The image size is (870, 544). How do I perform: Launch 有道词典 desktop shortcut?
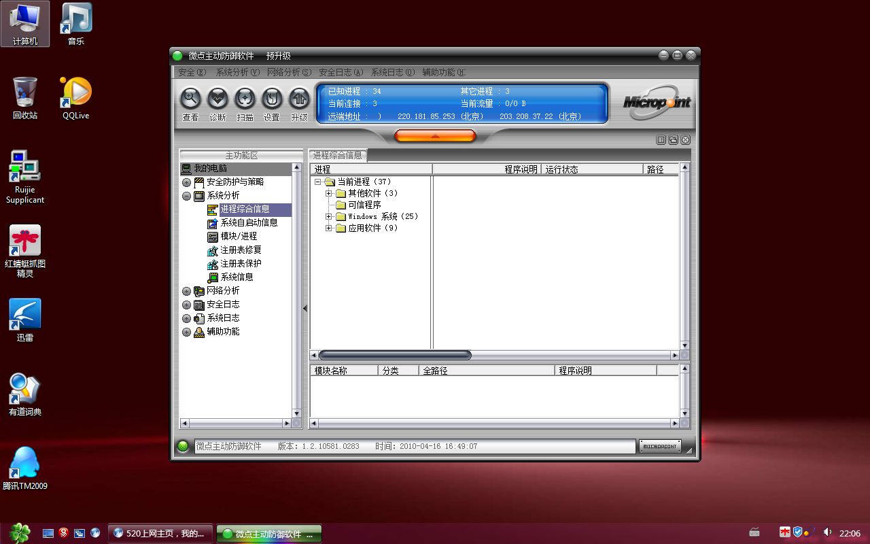point(25,394)
